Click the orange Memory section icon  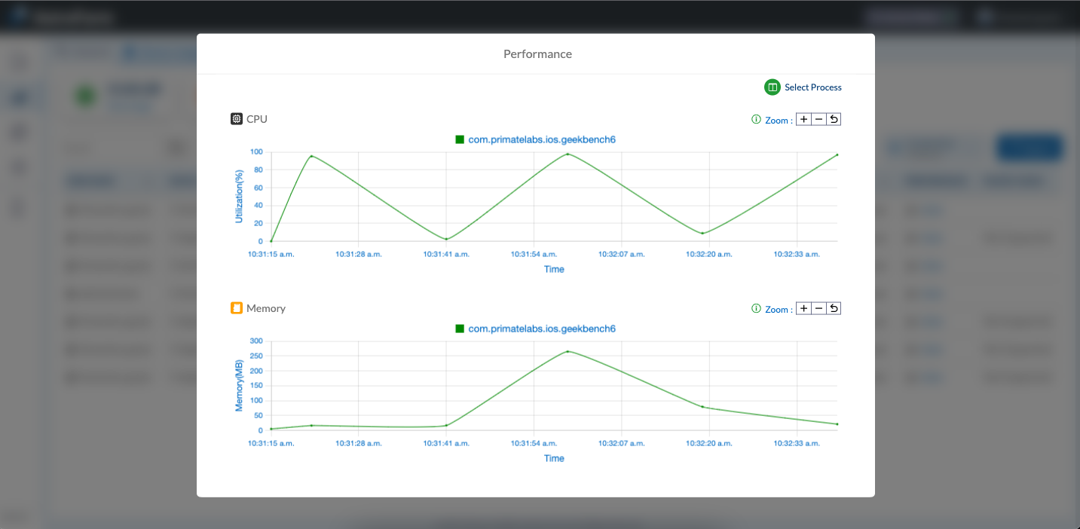pos(237,308)
